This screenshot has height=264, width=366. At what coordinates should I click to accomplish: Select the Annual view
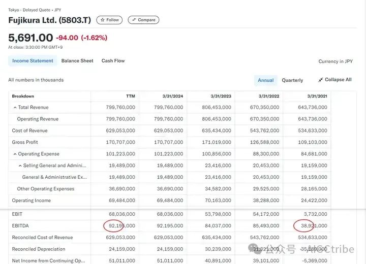click(266, 80)
